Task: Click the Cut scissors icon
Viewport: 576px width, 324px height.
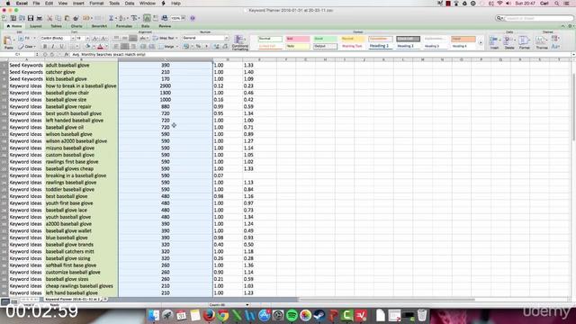Action: (49, 18)
